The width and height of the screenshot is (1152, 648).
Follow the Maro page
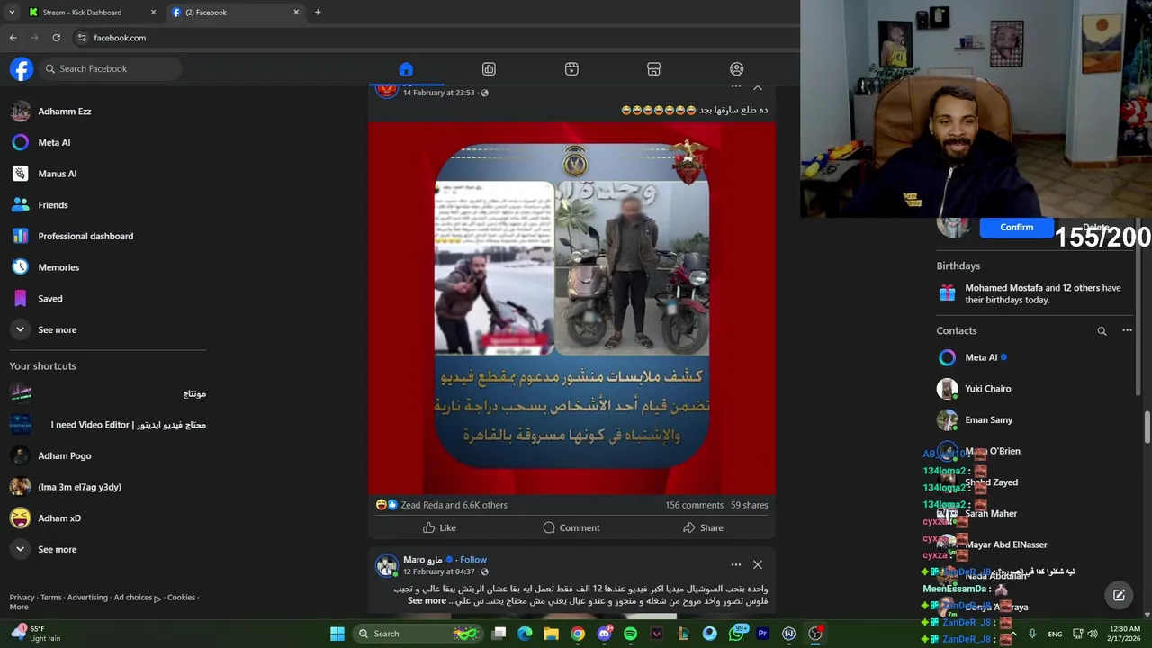pos(473,560)
